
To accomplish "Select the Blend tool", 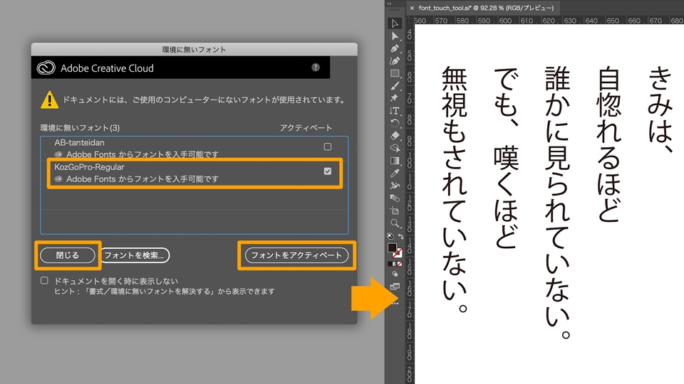I will click(x=395, y=198).
